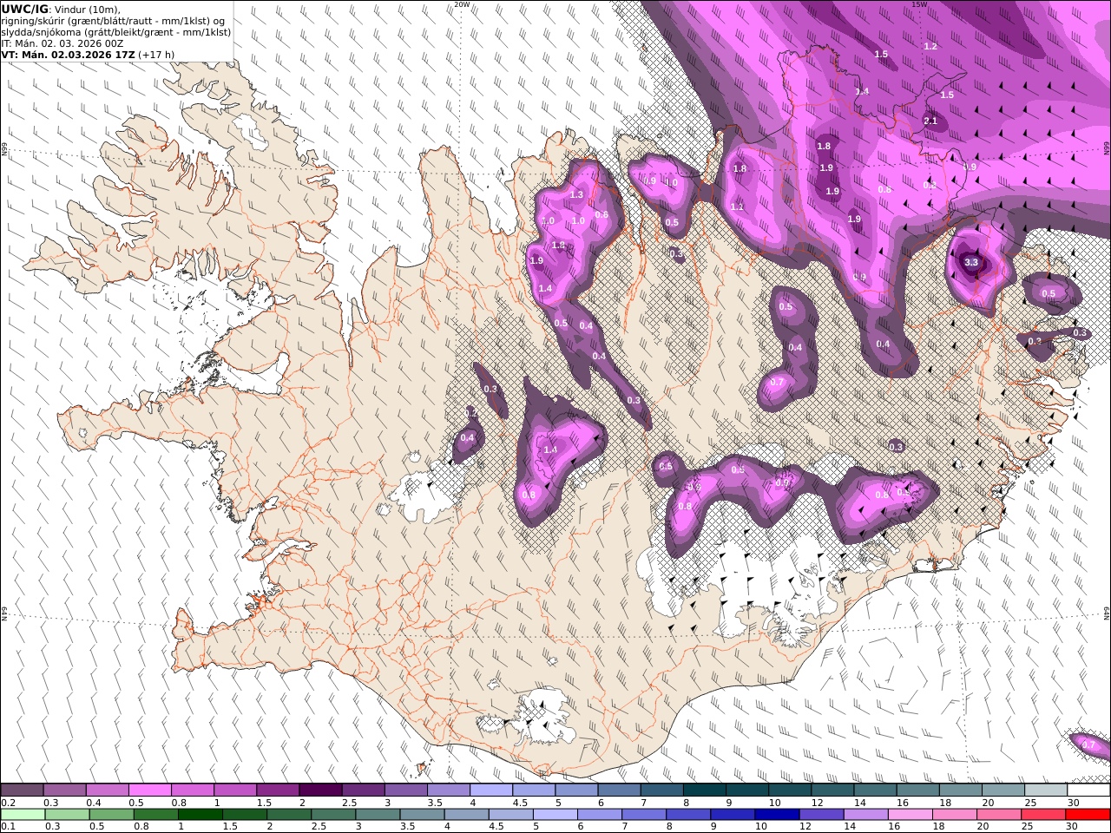Select snow scale swatch between 8 and 9
This screenshot has width=1111, height=833.
pyautogui.click(x=705, y=790)
